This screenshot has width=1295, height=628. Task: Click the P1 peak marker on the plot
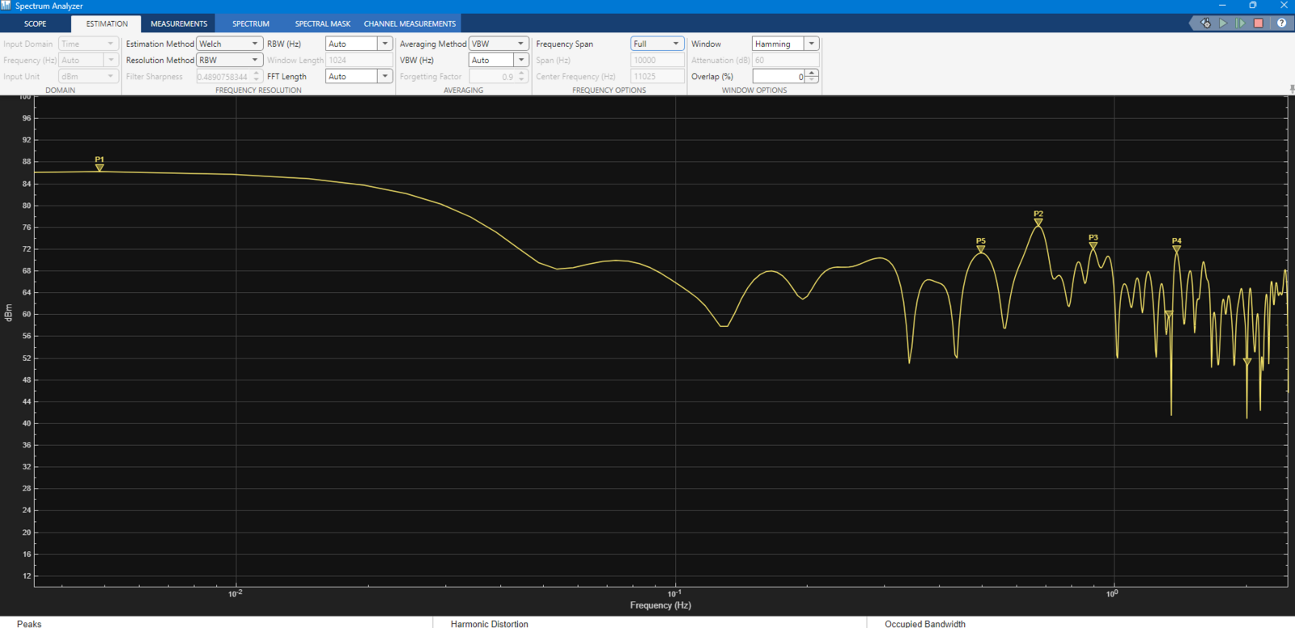click(x=100, y=168)
